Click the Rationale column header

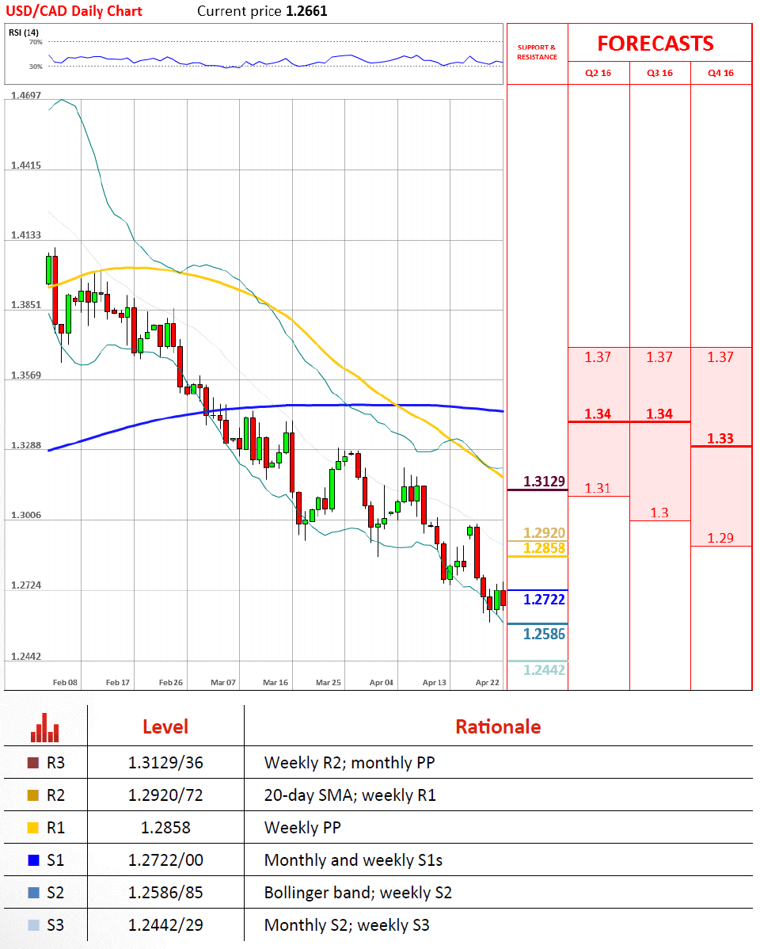pos(498,726)
